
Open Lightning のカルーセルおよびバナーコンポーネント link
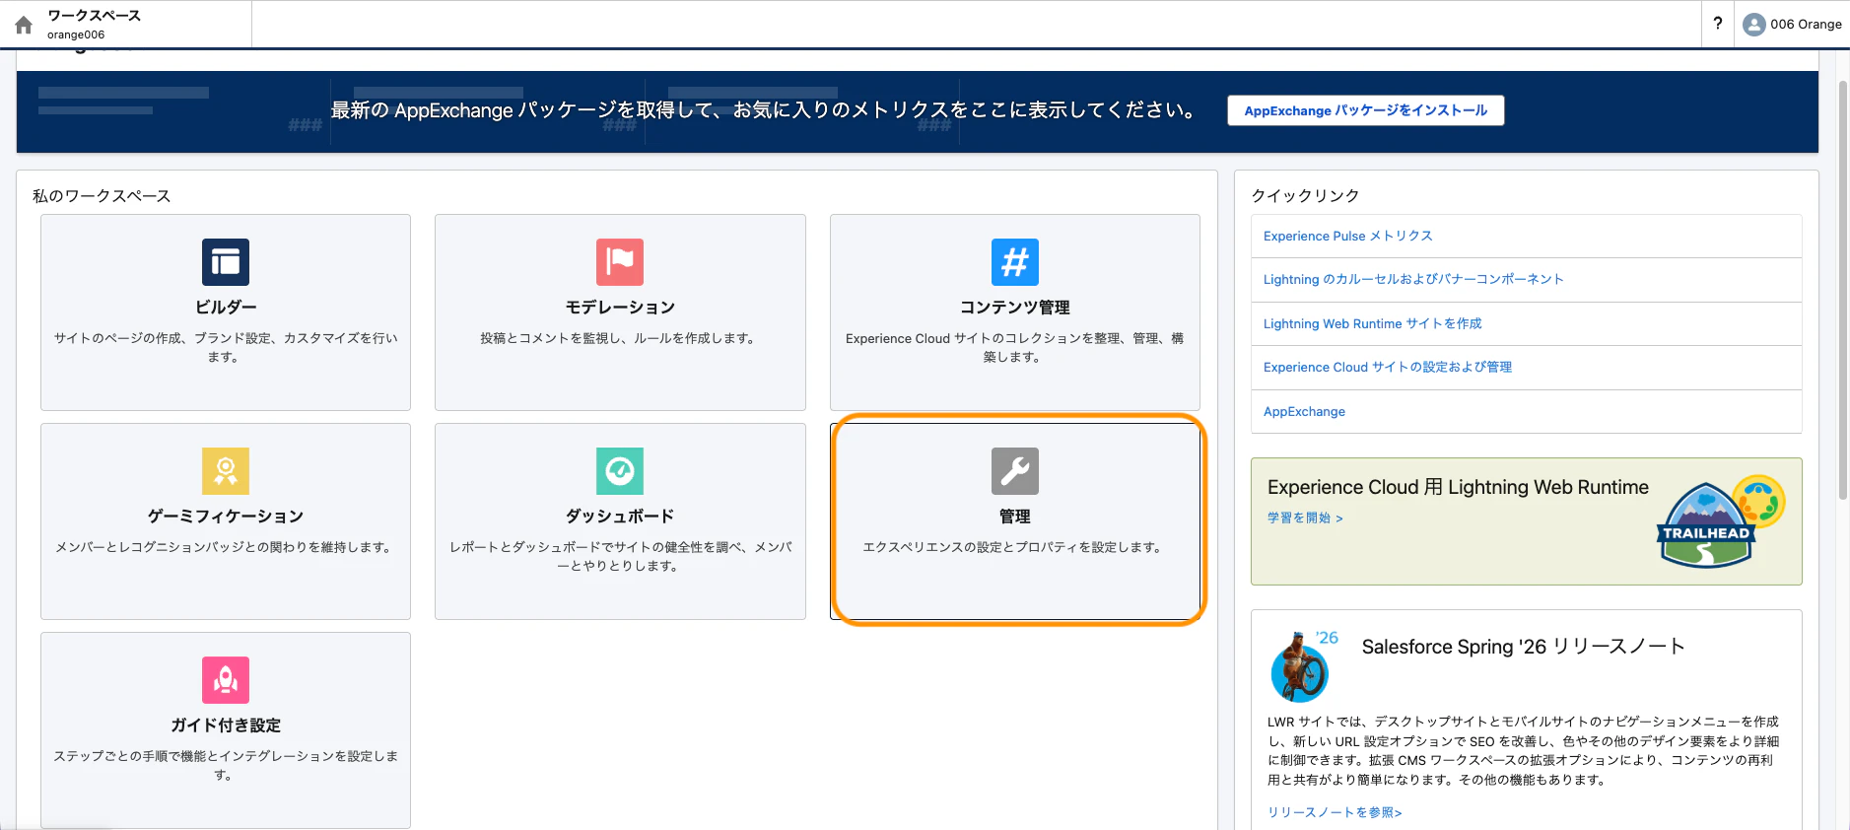(1413, 280)
